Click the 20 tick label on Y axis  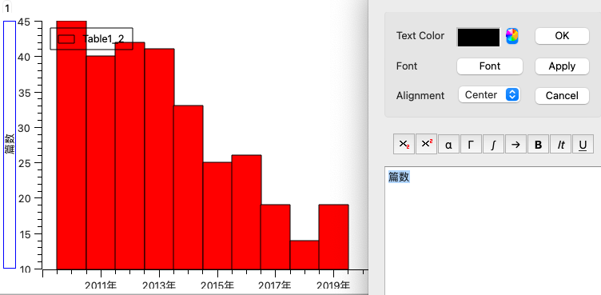pyautogui.click(x=24, y=198)
